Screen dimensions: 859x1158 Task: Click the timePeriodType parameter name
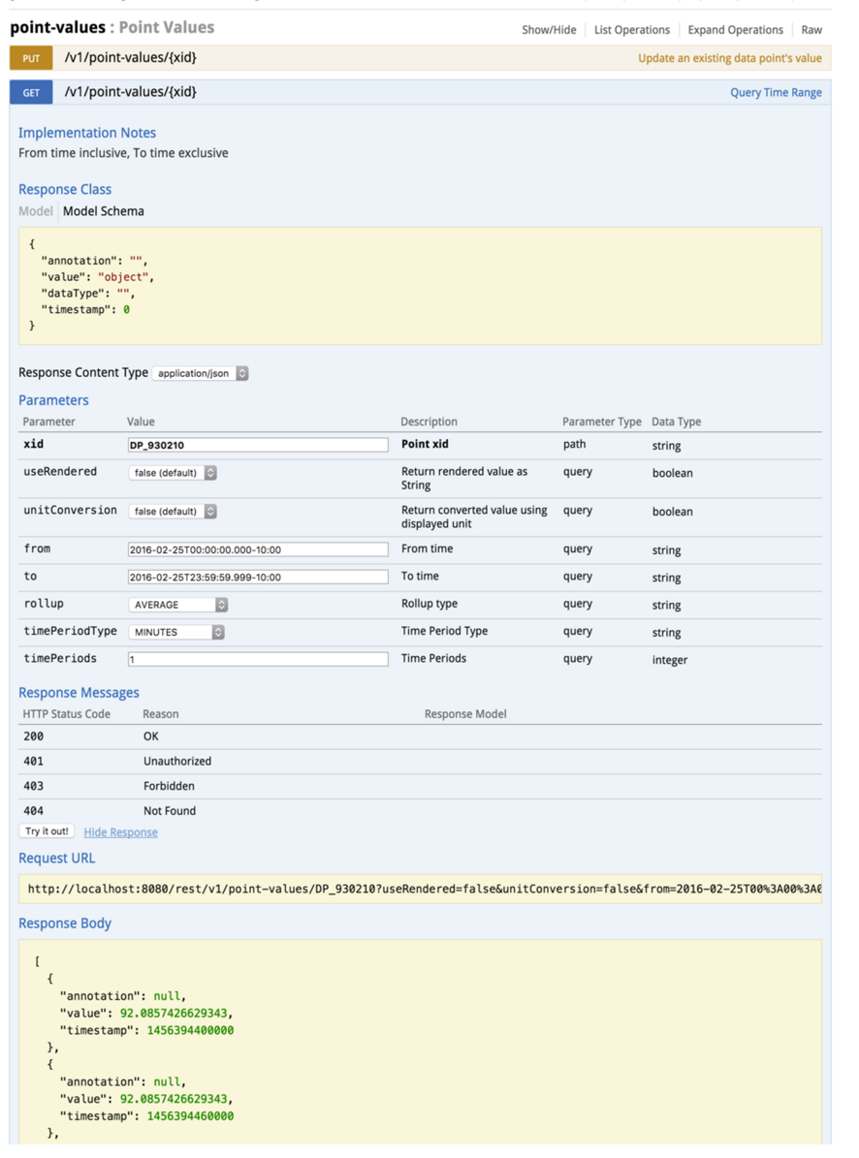click(70, 631)
